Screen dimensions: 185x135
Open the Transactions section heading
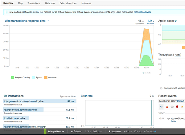[15, 96]
